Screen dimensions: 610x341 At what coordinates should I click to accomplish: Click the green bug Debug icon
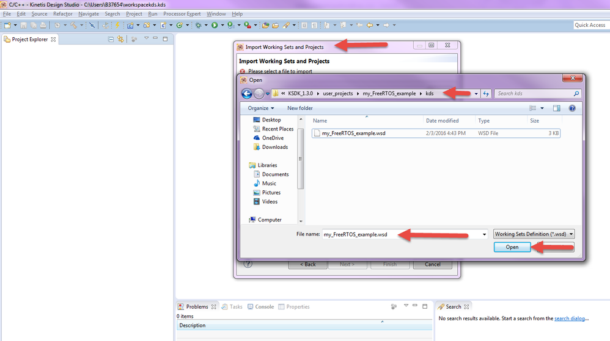pos(199,25)
